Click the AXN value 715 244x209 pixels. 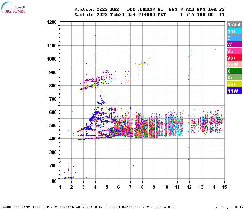[190, 15]
